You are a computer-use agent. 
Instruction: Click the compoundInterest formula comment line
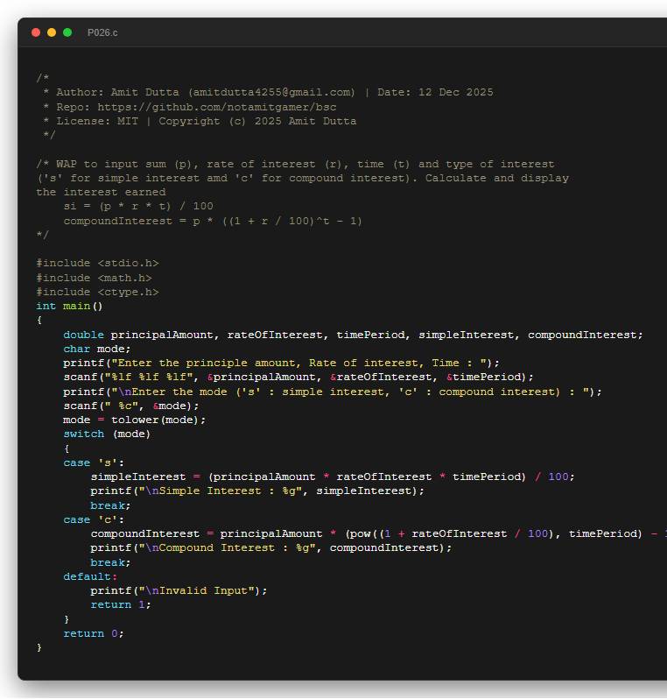click(213, 221)
